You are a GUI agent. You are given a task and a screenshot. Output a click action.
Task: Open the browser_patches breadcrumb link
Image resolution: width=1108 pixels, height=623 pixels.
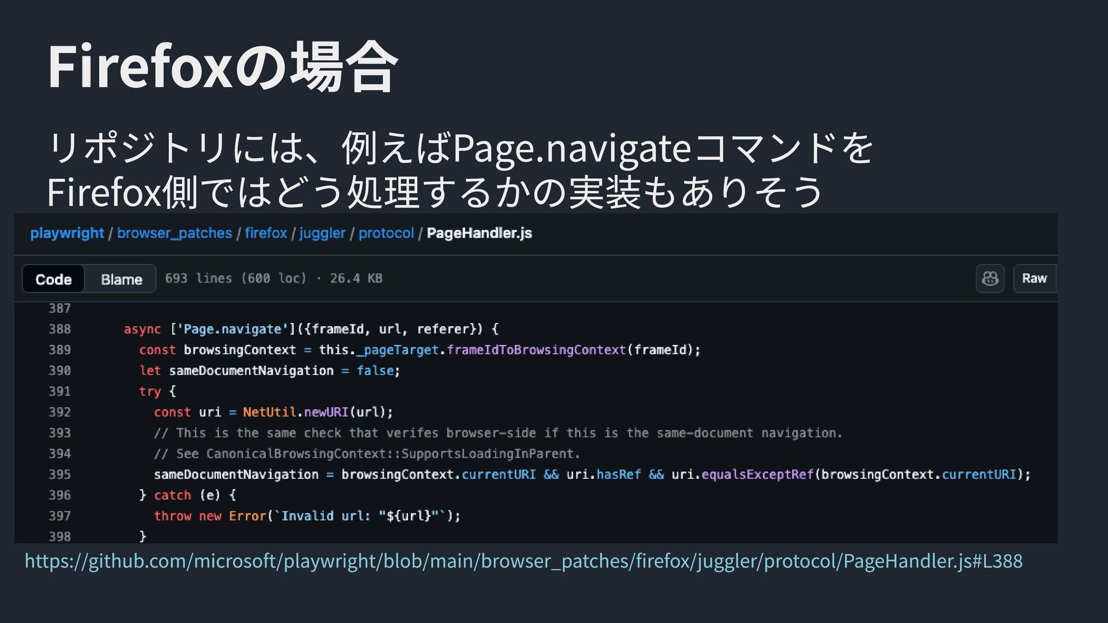pos(174,233)
